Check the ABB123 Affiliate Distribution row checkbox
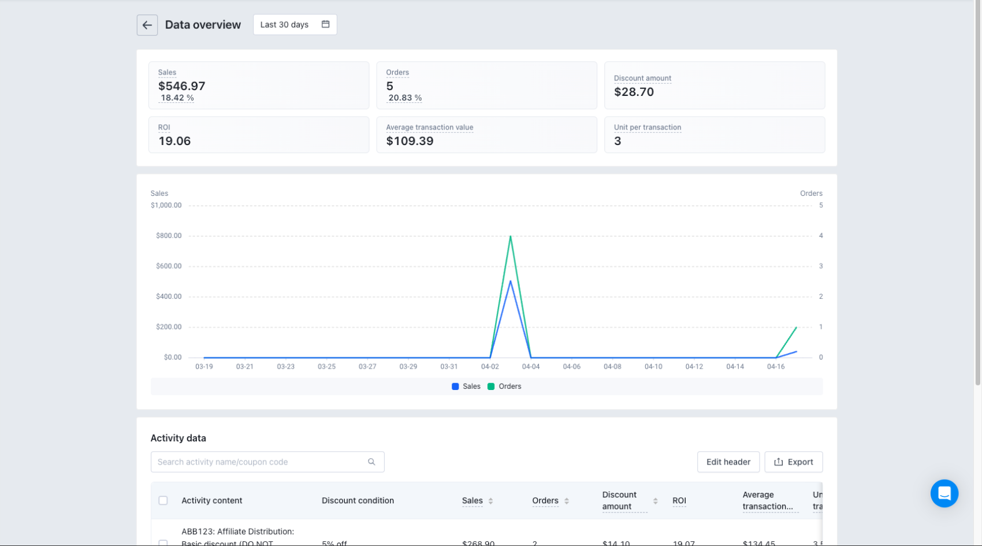Viewport: 982px width, 546px height. pos(163,543)
